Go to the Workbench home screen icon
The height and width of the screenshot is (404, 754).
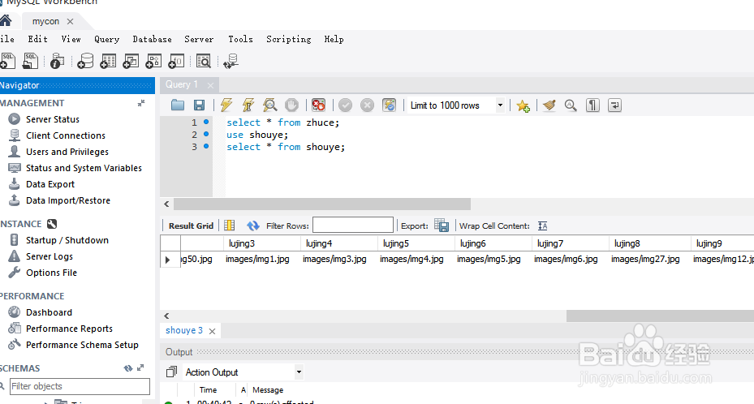[5, 20]
